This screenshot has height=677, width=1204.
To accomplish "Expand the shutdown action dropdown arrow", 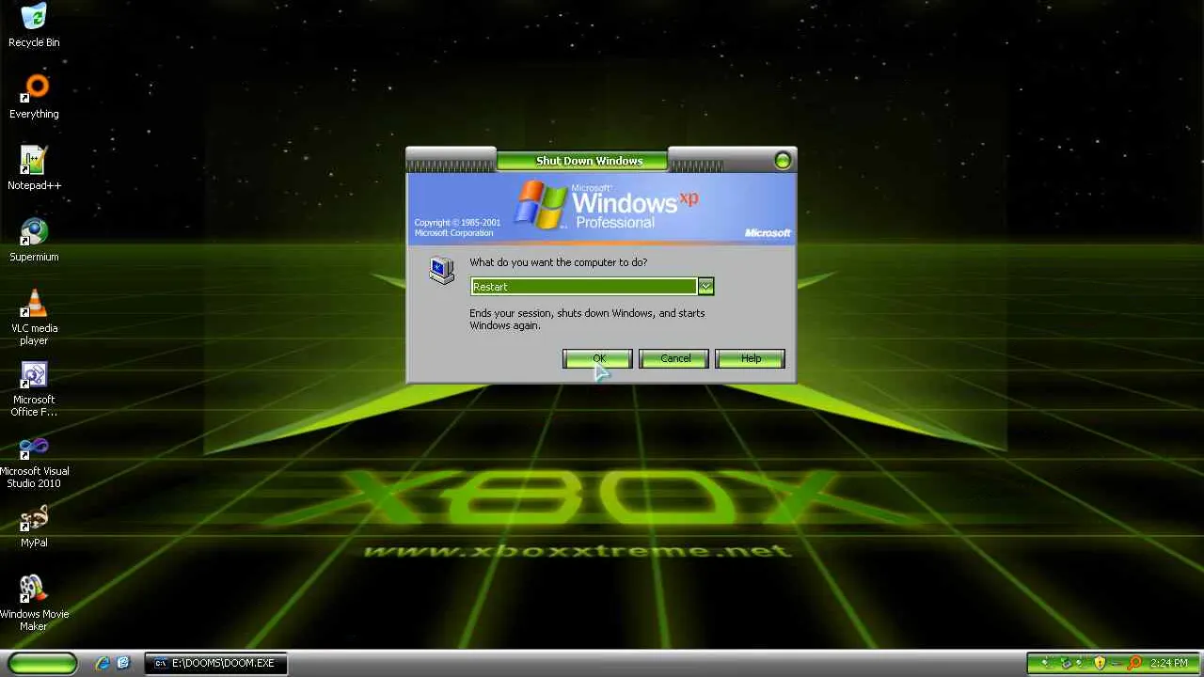I will coord(705,286).
